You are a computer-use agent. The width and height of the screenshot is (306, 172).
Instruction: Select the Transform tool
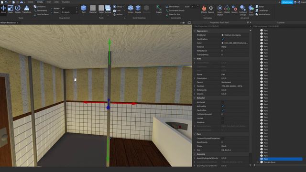click(x=27, y=9)
